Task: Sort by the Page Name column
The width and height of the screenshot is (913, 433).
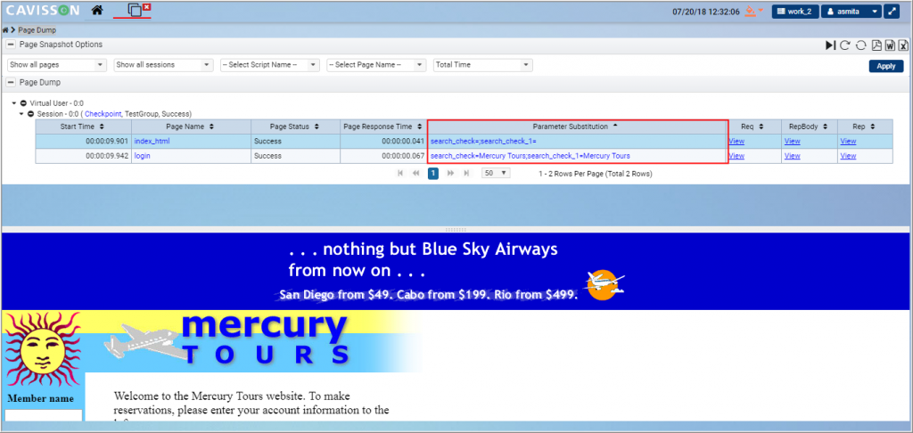Action: point(191,127)
